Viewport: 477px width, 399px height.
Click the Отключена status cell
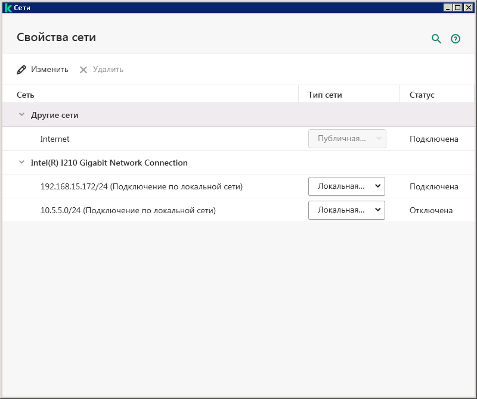pos(430,210)
